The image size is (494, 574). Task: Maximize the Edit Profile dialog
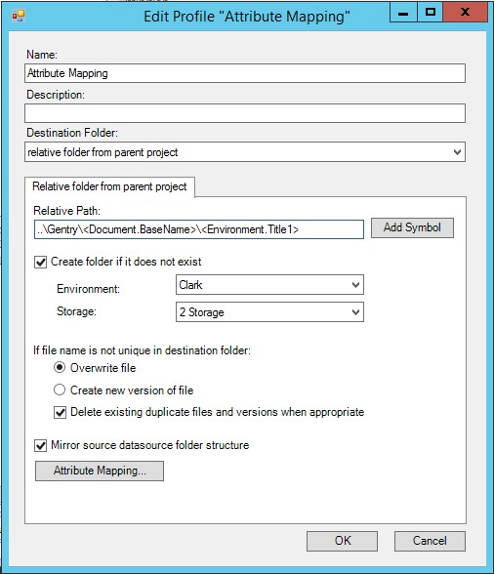[x=431, y=13]
